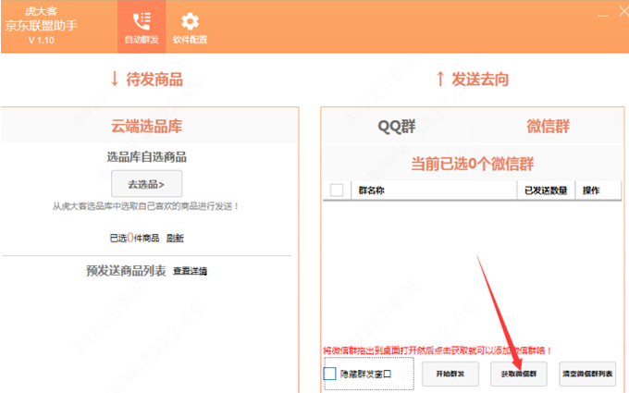Click the 京东联盟助手 V 1.10 title logo
Viewport: 629px width, 393px height.
tap(42, 26)
